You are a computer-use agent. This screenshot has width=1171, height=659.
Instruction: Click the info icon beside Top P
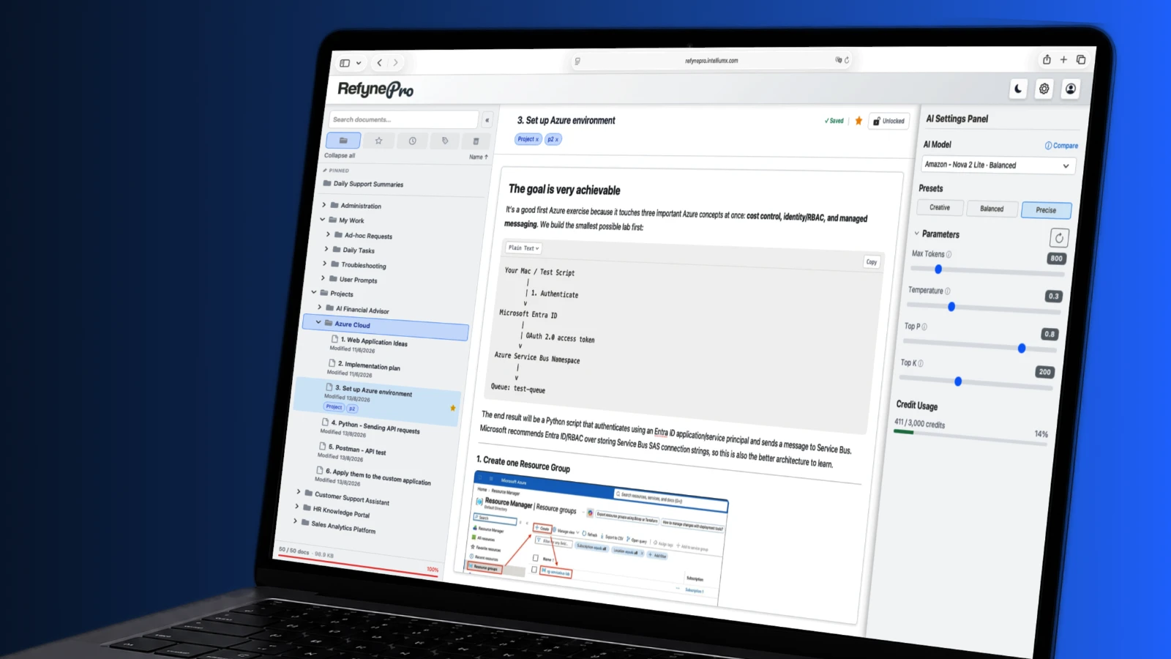pyautogui.click(x=924, y=327)
